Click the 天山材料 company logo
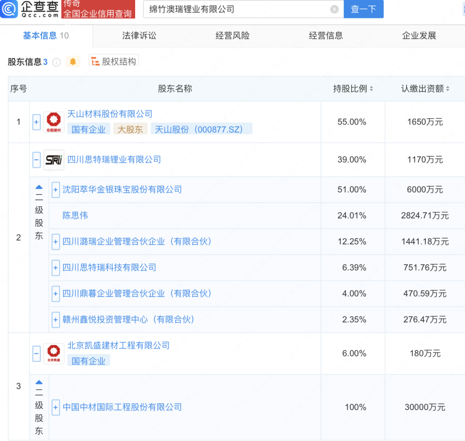465x441 pixels. click(54, 122)
